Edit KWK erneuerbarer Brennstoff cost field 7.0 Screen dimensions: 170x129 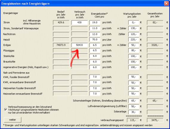click(x=95, y=82)
